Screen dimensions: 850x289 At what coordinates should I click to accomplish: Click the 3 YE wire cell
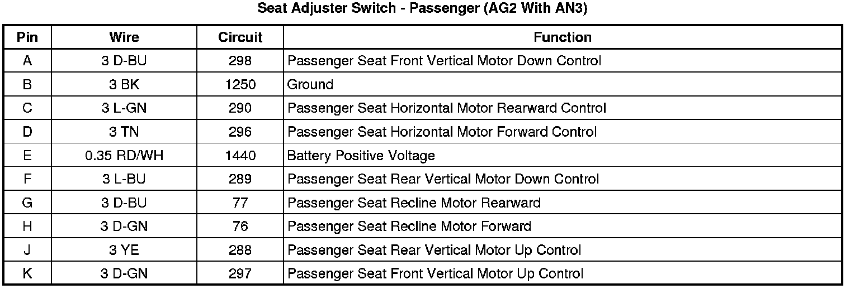124,251
